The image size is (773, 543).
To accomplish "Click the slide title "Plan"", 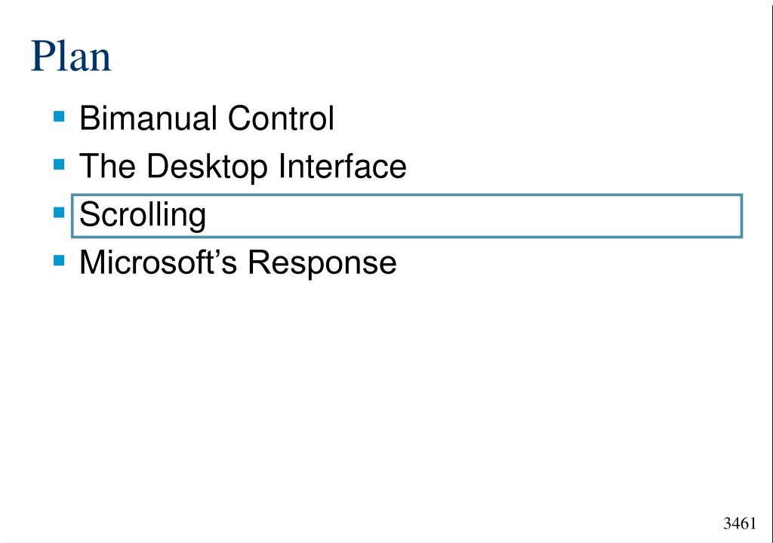I will (71, 57).
